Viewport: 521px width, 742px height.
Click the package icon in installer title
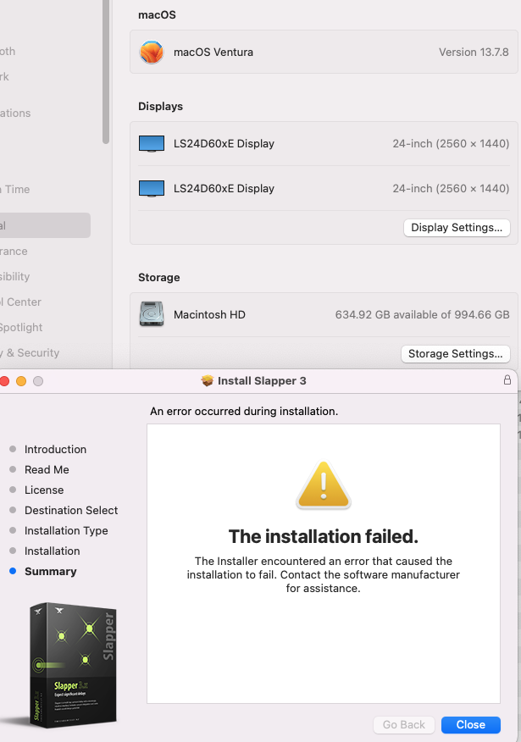point(208,381)
